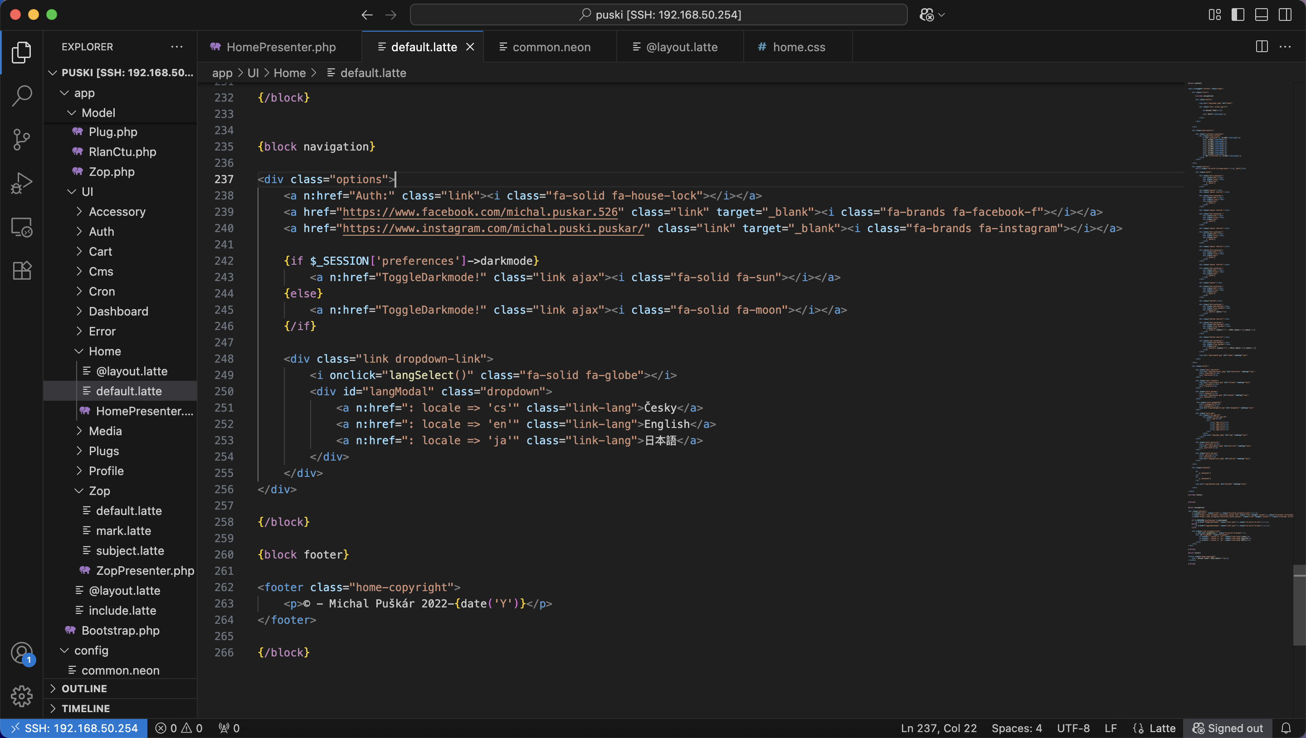The width and height of the screenshot is (1306, 738).
Task: Click the Customize Layout icon in title bar
Action: [1214, 15]
